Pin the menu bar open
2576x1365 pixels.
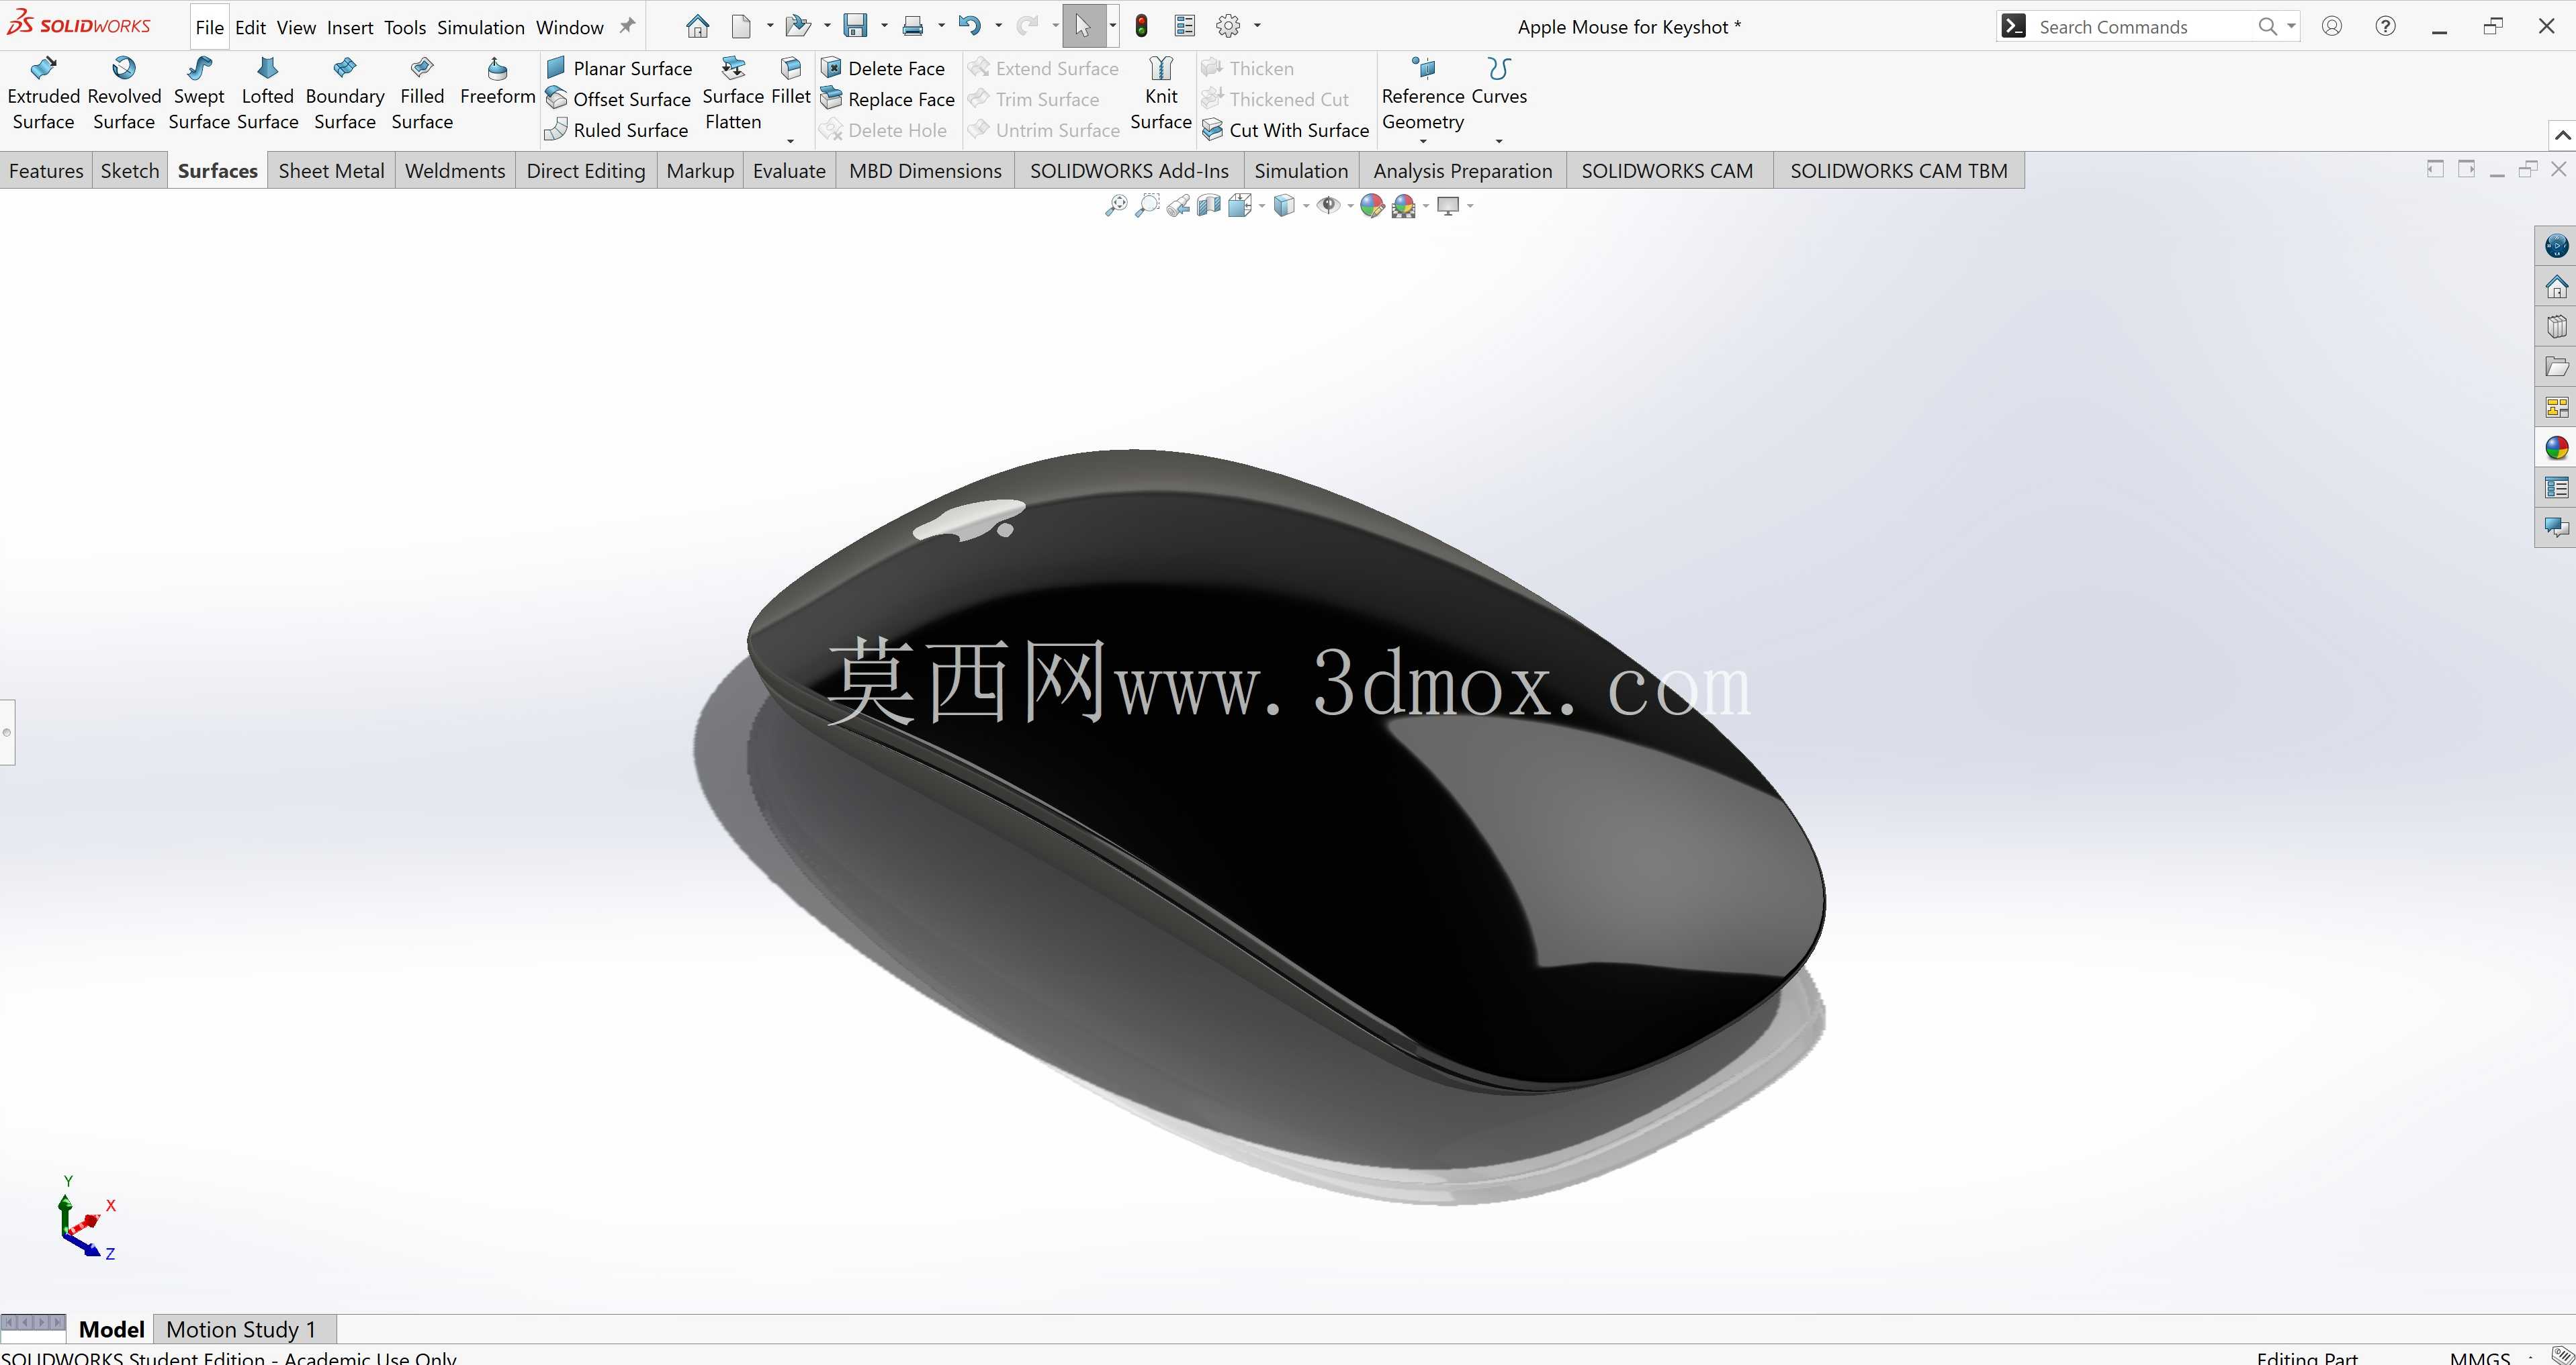(x=627, y=26)
